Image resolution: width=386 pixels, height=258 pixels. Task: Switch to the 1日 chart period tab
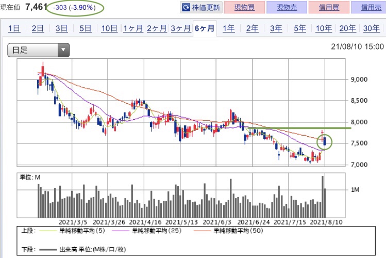(14, 28)
